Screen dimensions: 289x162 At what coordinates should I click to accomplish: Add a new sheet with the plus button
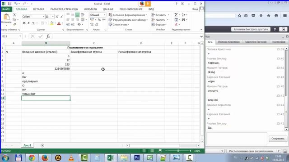point(42,145)
